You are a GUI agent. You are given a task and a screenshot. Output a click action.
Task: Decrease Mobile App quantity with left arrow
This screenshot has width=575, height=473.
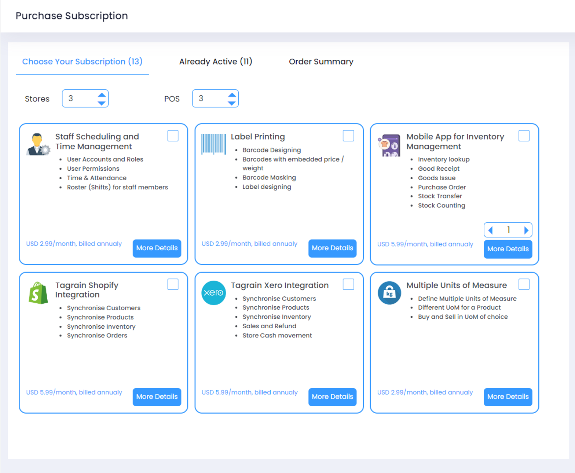click(491, 230)
